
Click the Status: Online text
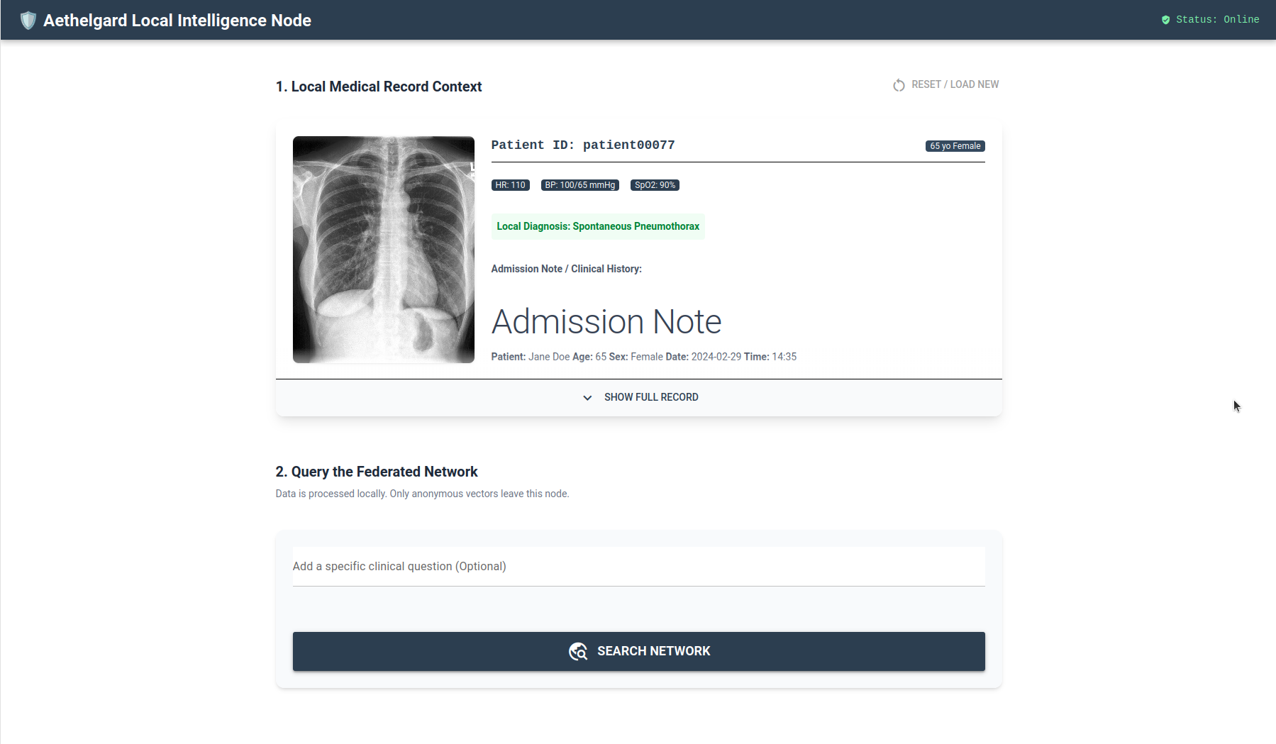(x=1217, y=20)
